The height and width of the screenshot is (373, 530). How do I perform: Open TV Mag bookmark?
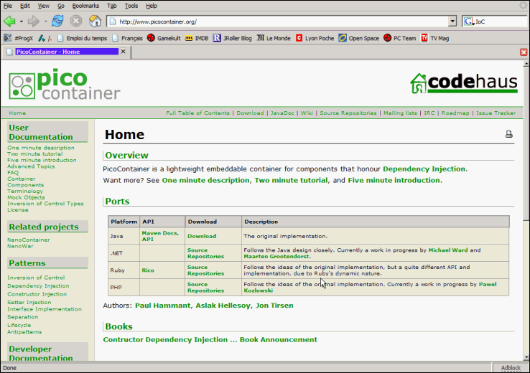pyautogui.click(x=435, y=38)
